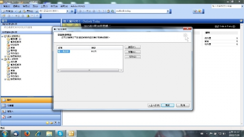
Task: Collapse the 個人資料夾-1 tree node
Action: pyautogui.click(x=2, y=36)
